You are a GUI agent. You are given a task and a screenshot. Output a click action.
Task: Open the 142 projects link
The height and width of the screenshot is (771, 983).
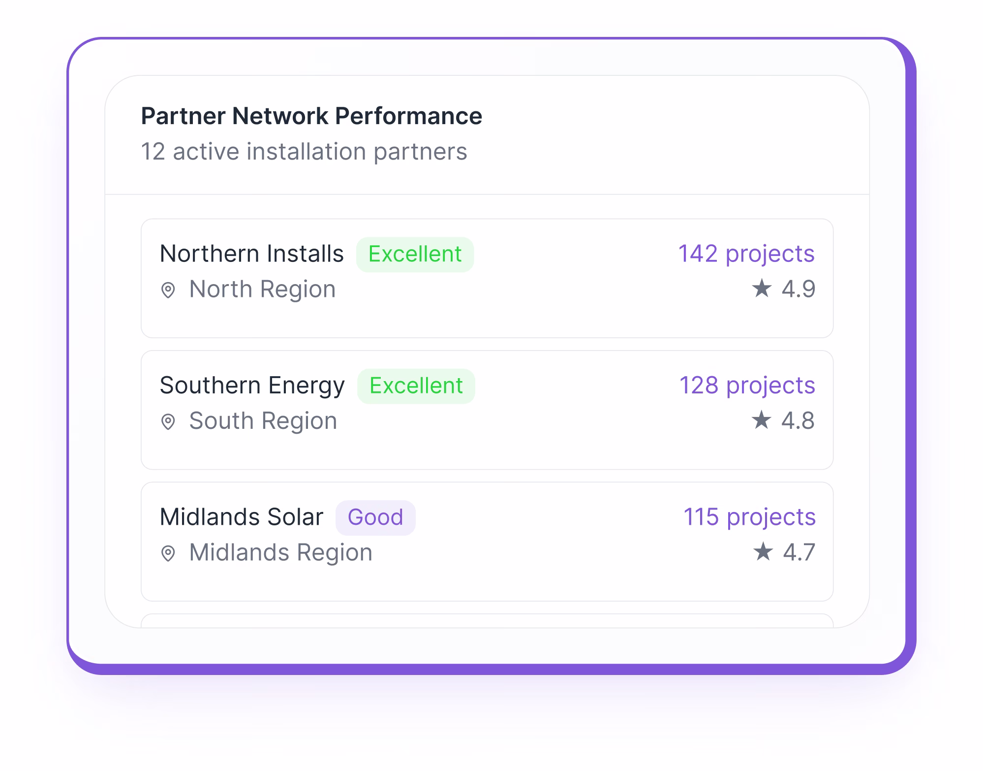pos(746,254)
